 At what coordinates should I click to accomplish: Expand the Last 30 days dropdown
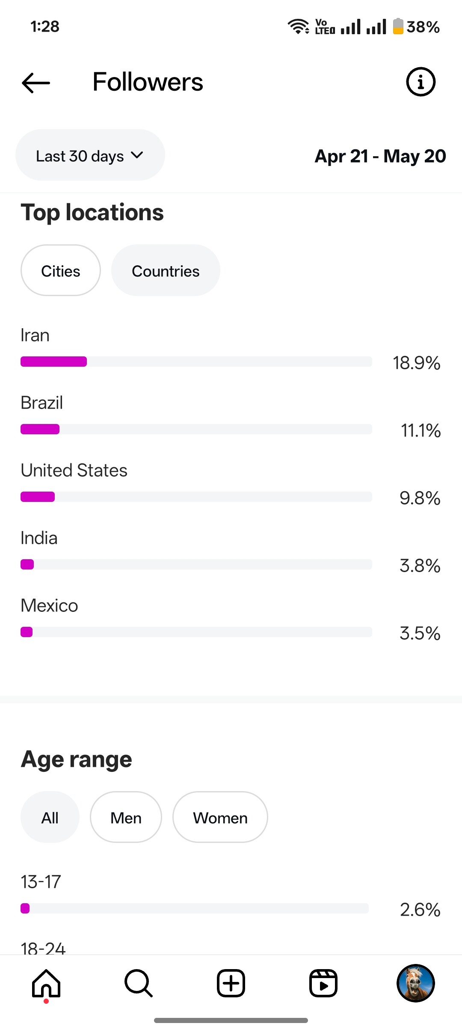click(x=90, y=155)
